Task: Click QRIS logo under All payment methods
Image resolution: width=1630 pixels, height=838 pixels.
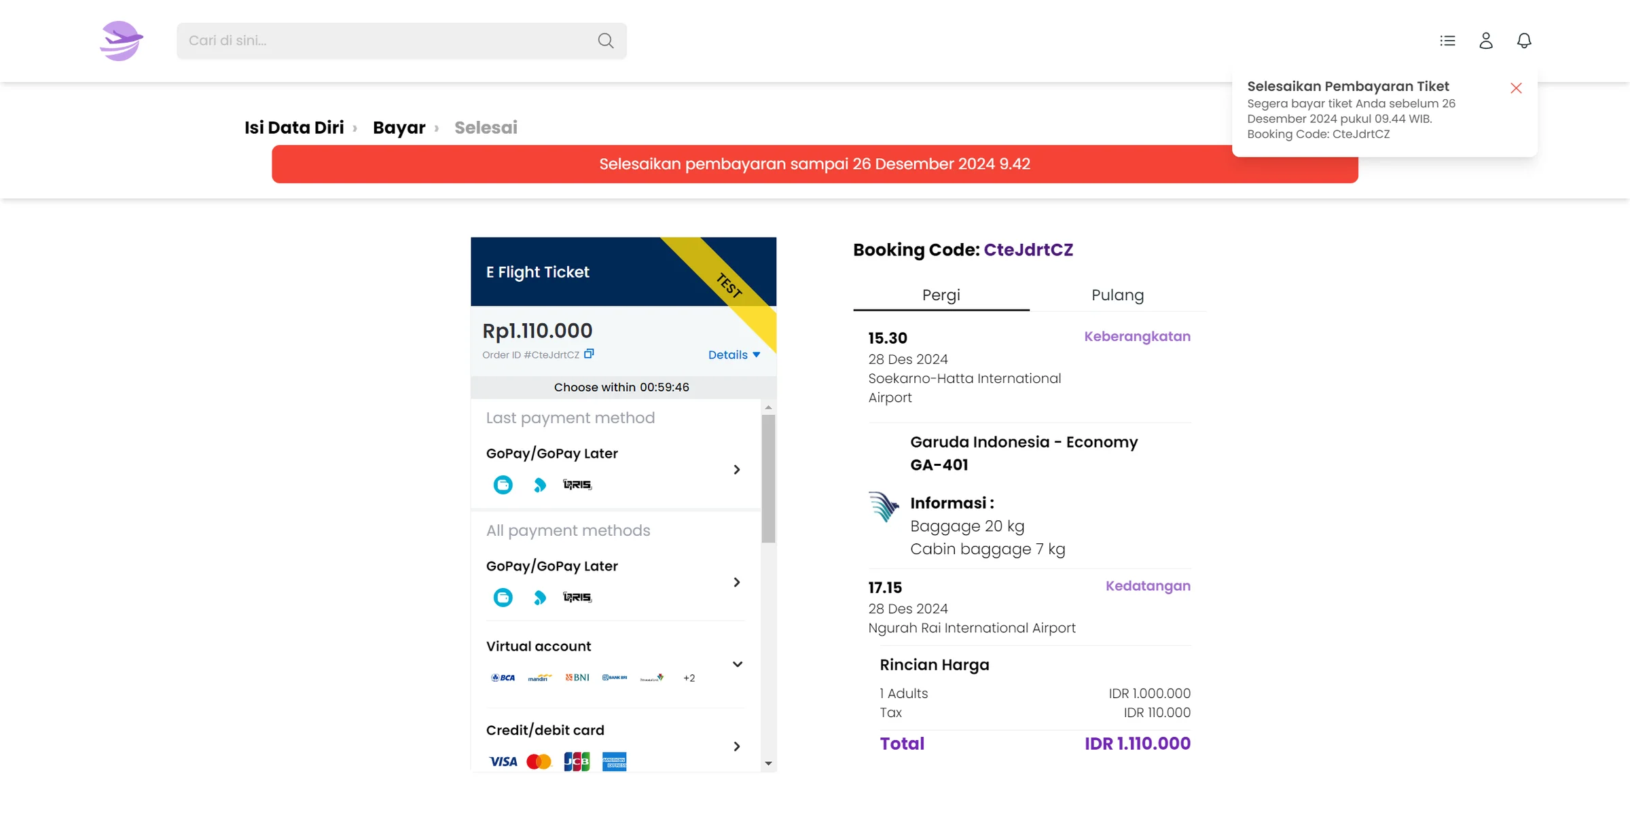Action: point(577,597)
